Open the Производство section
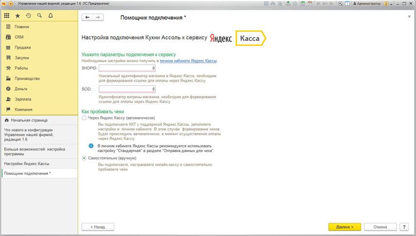This screenshot has height=236, width=416. click(x=39, y=78)
